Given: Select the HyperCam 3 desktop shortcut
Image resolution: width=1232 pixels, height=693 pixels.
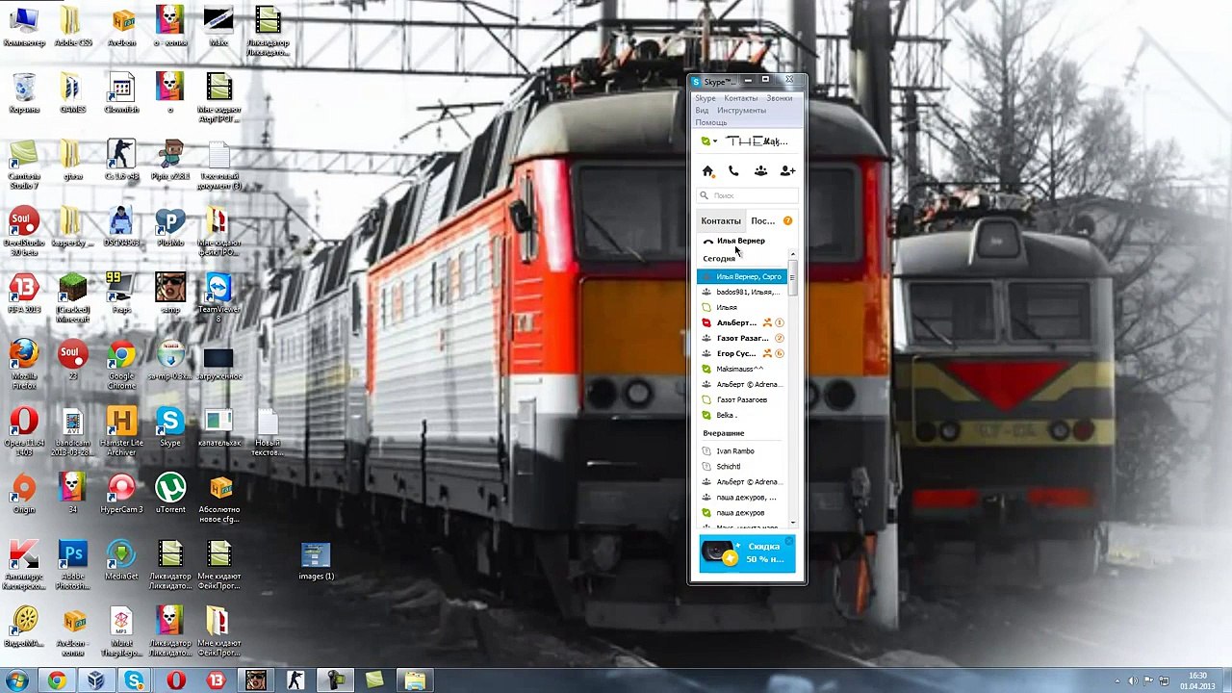Looking at the screenshot, I should (121, 493).
